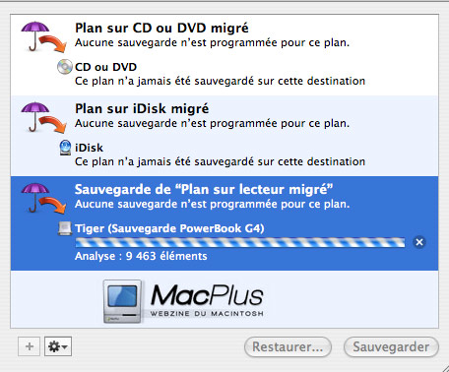
Task: Click the Restaurer… button
Action: pos(288,346)
